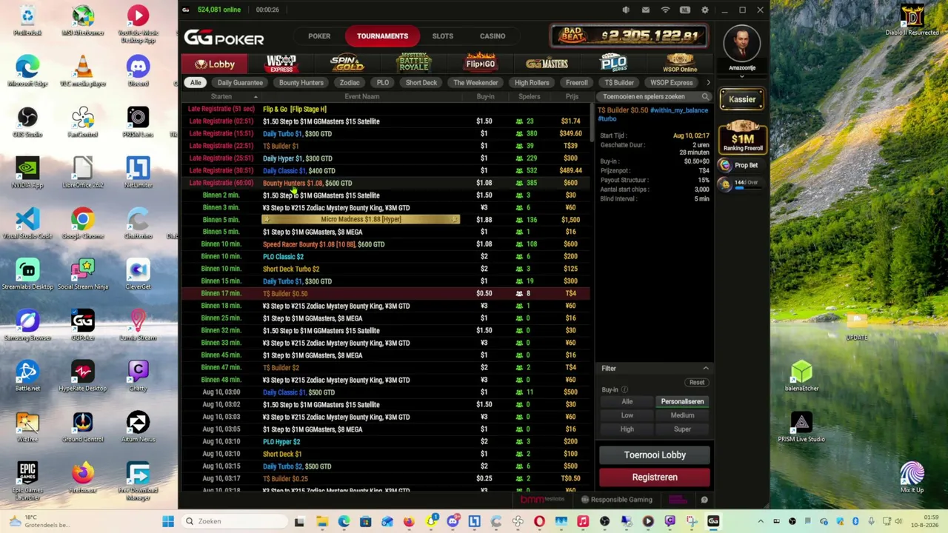Filter tournaments by WSOP Express chip
948x533 pixels.
tap(672, 83)
